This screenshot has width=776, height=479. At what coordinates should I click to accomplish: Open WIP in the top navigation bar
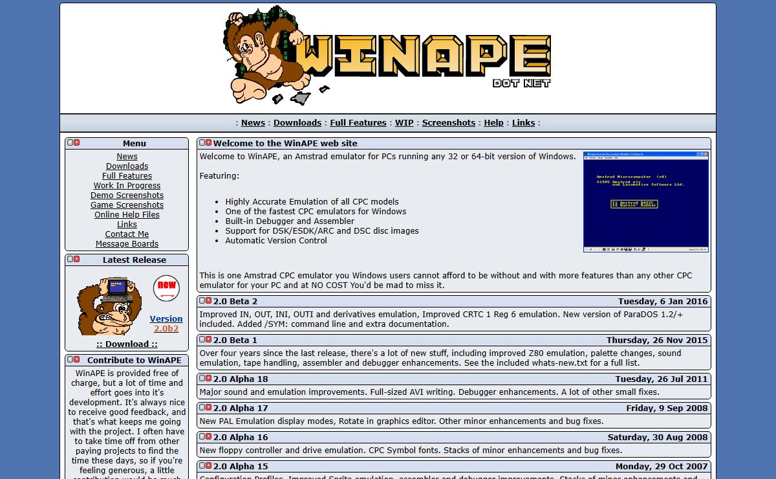point(404,122)
